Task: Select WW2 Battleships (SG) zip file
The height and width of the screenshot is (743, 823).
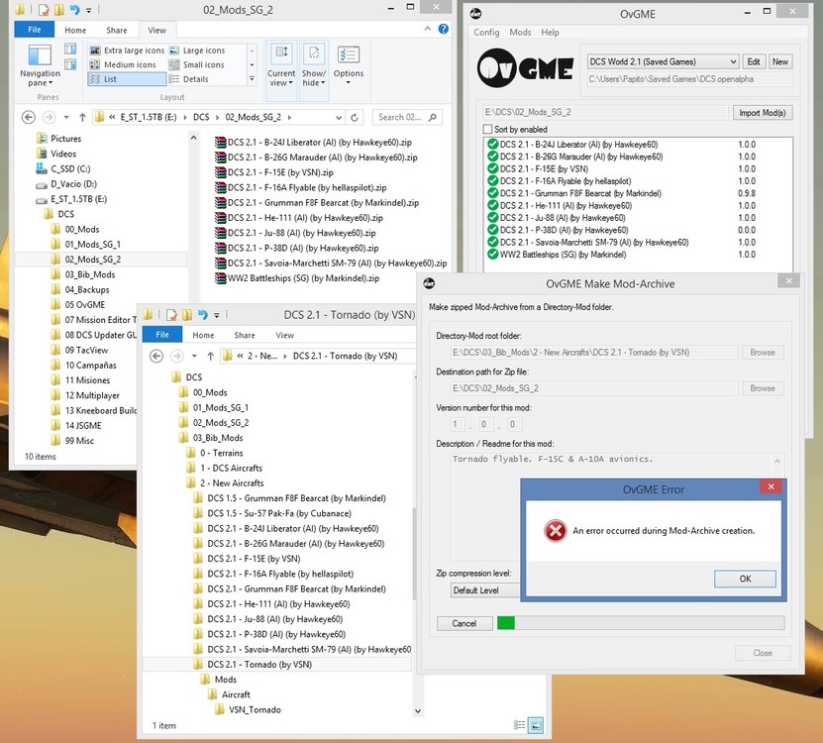Action: tap(297, 278)
